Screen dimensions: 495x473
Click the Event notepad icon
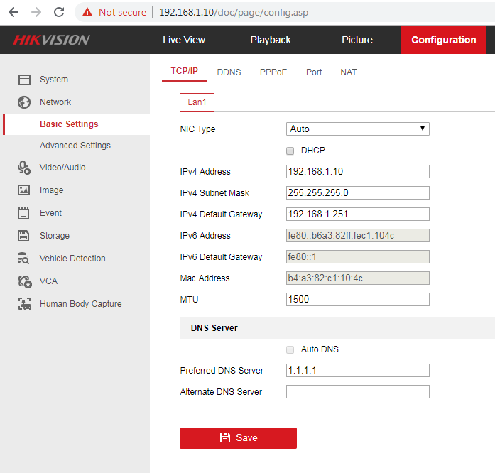click(x=24, y=213)
